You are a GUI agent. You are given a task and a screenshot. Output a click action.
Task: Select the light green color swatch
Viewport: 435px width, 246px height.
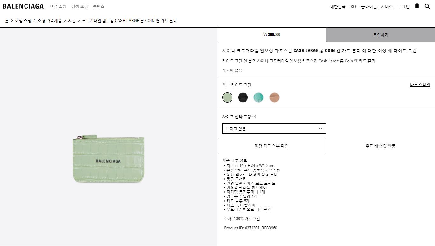tap(227, 97)
